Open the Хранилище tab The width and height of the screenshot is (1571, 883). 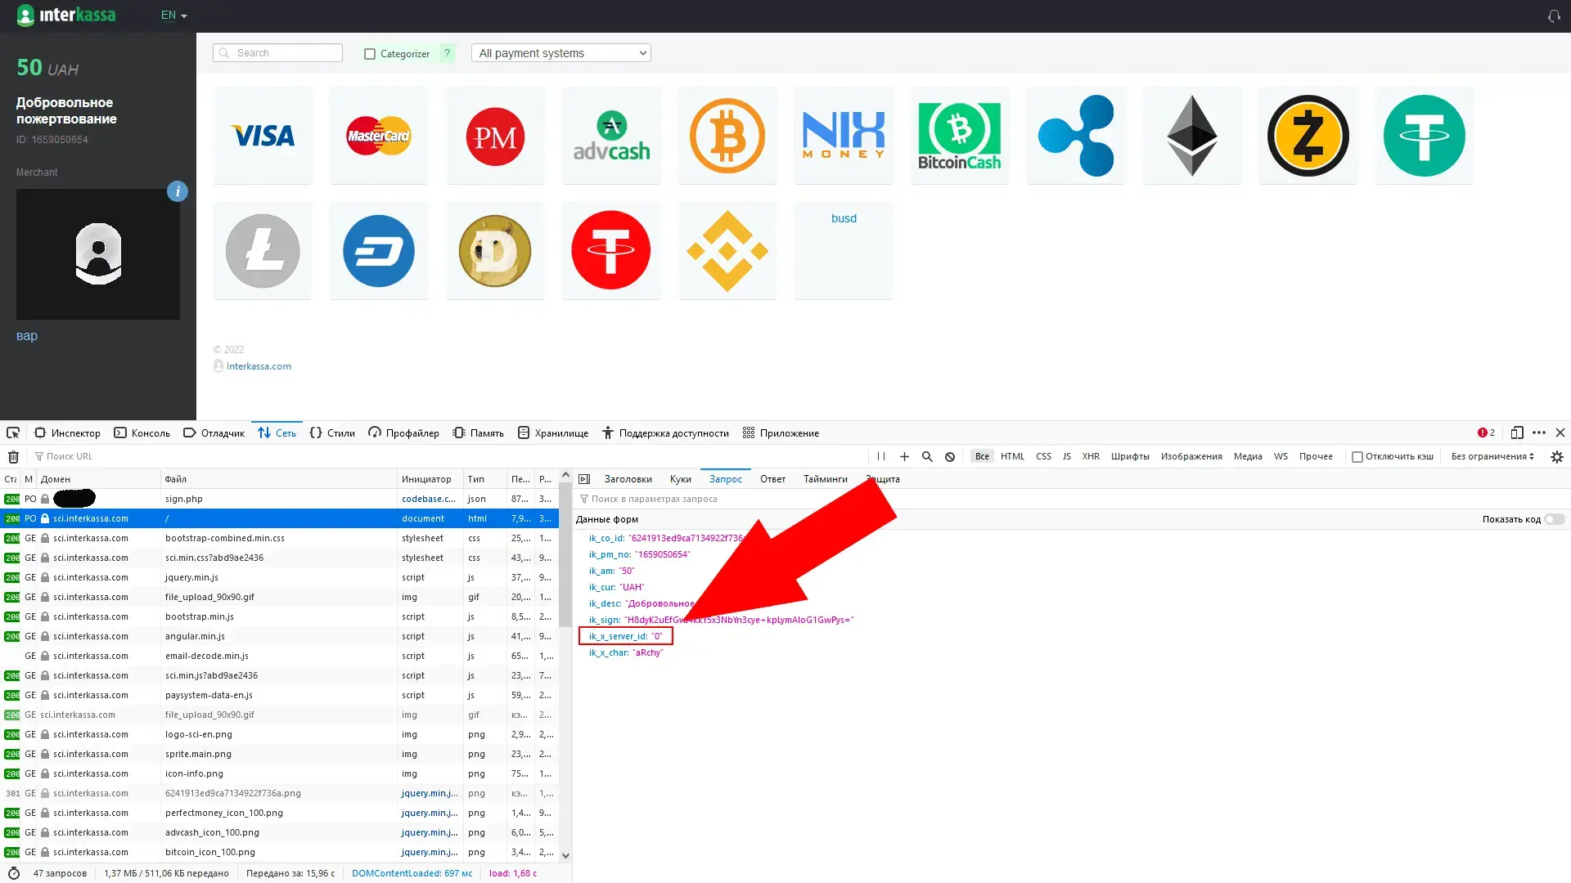(553, 433)
